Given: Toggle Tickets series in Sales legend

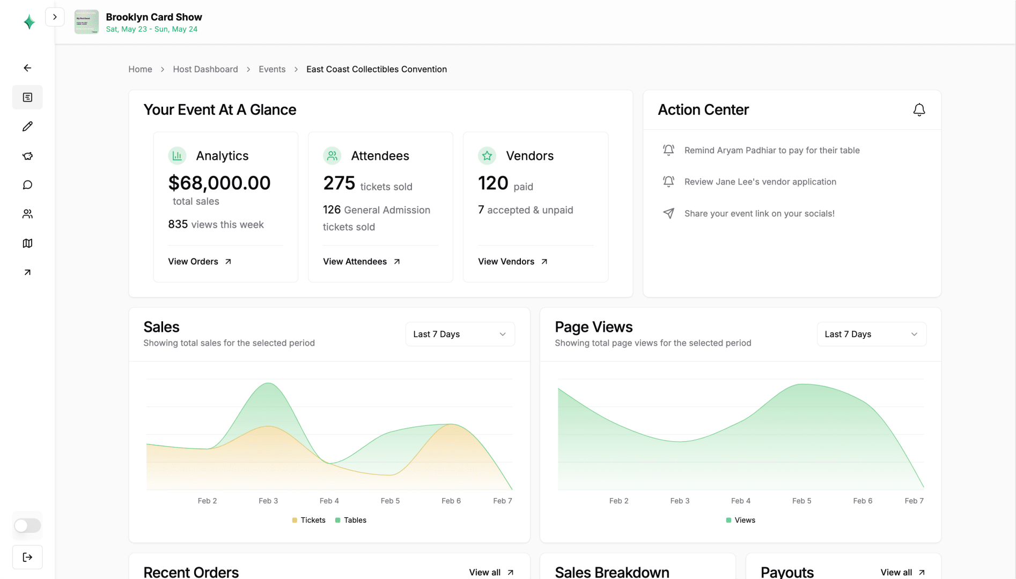Looking at the screenshot, I should [309, 520].
